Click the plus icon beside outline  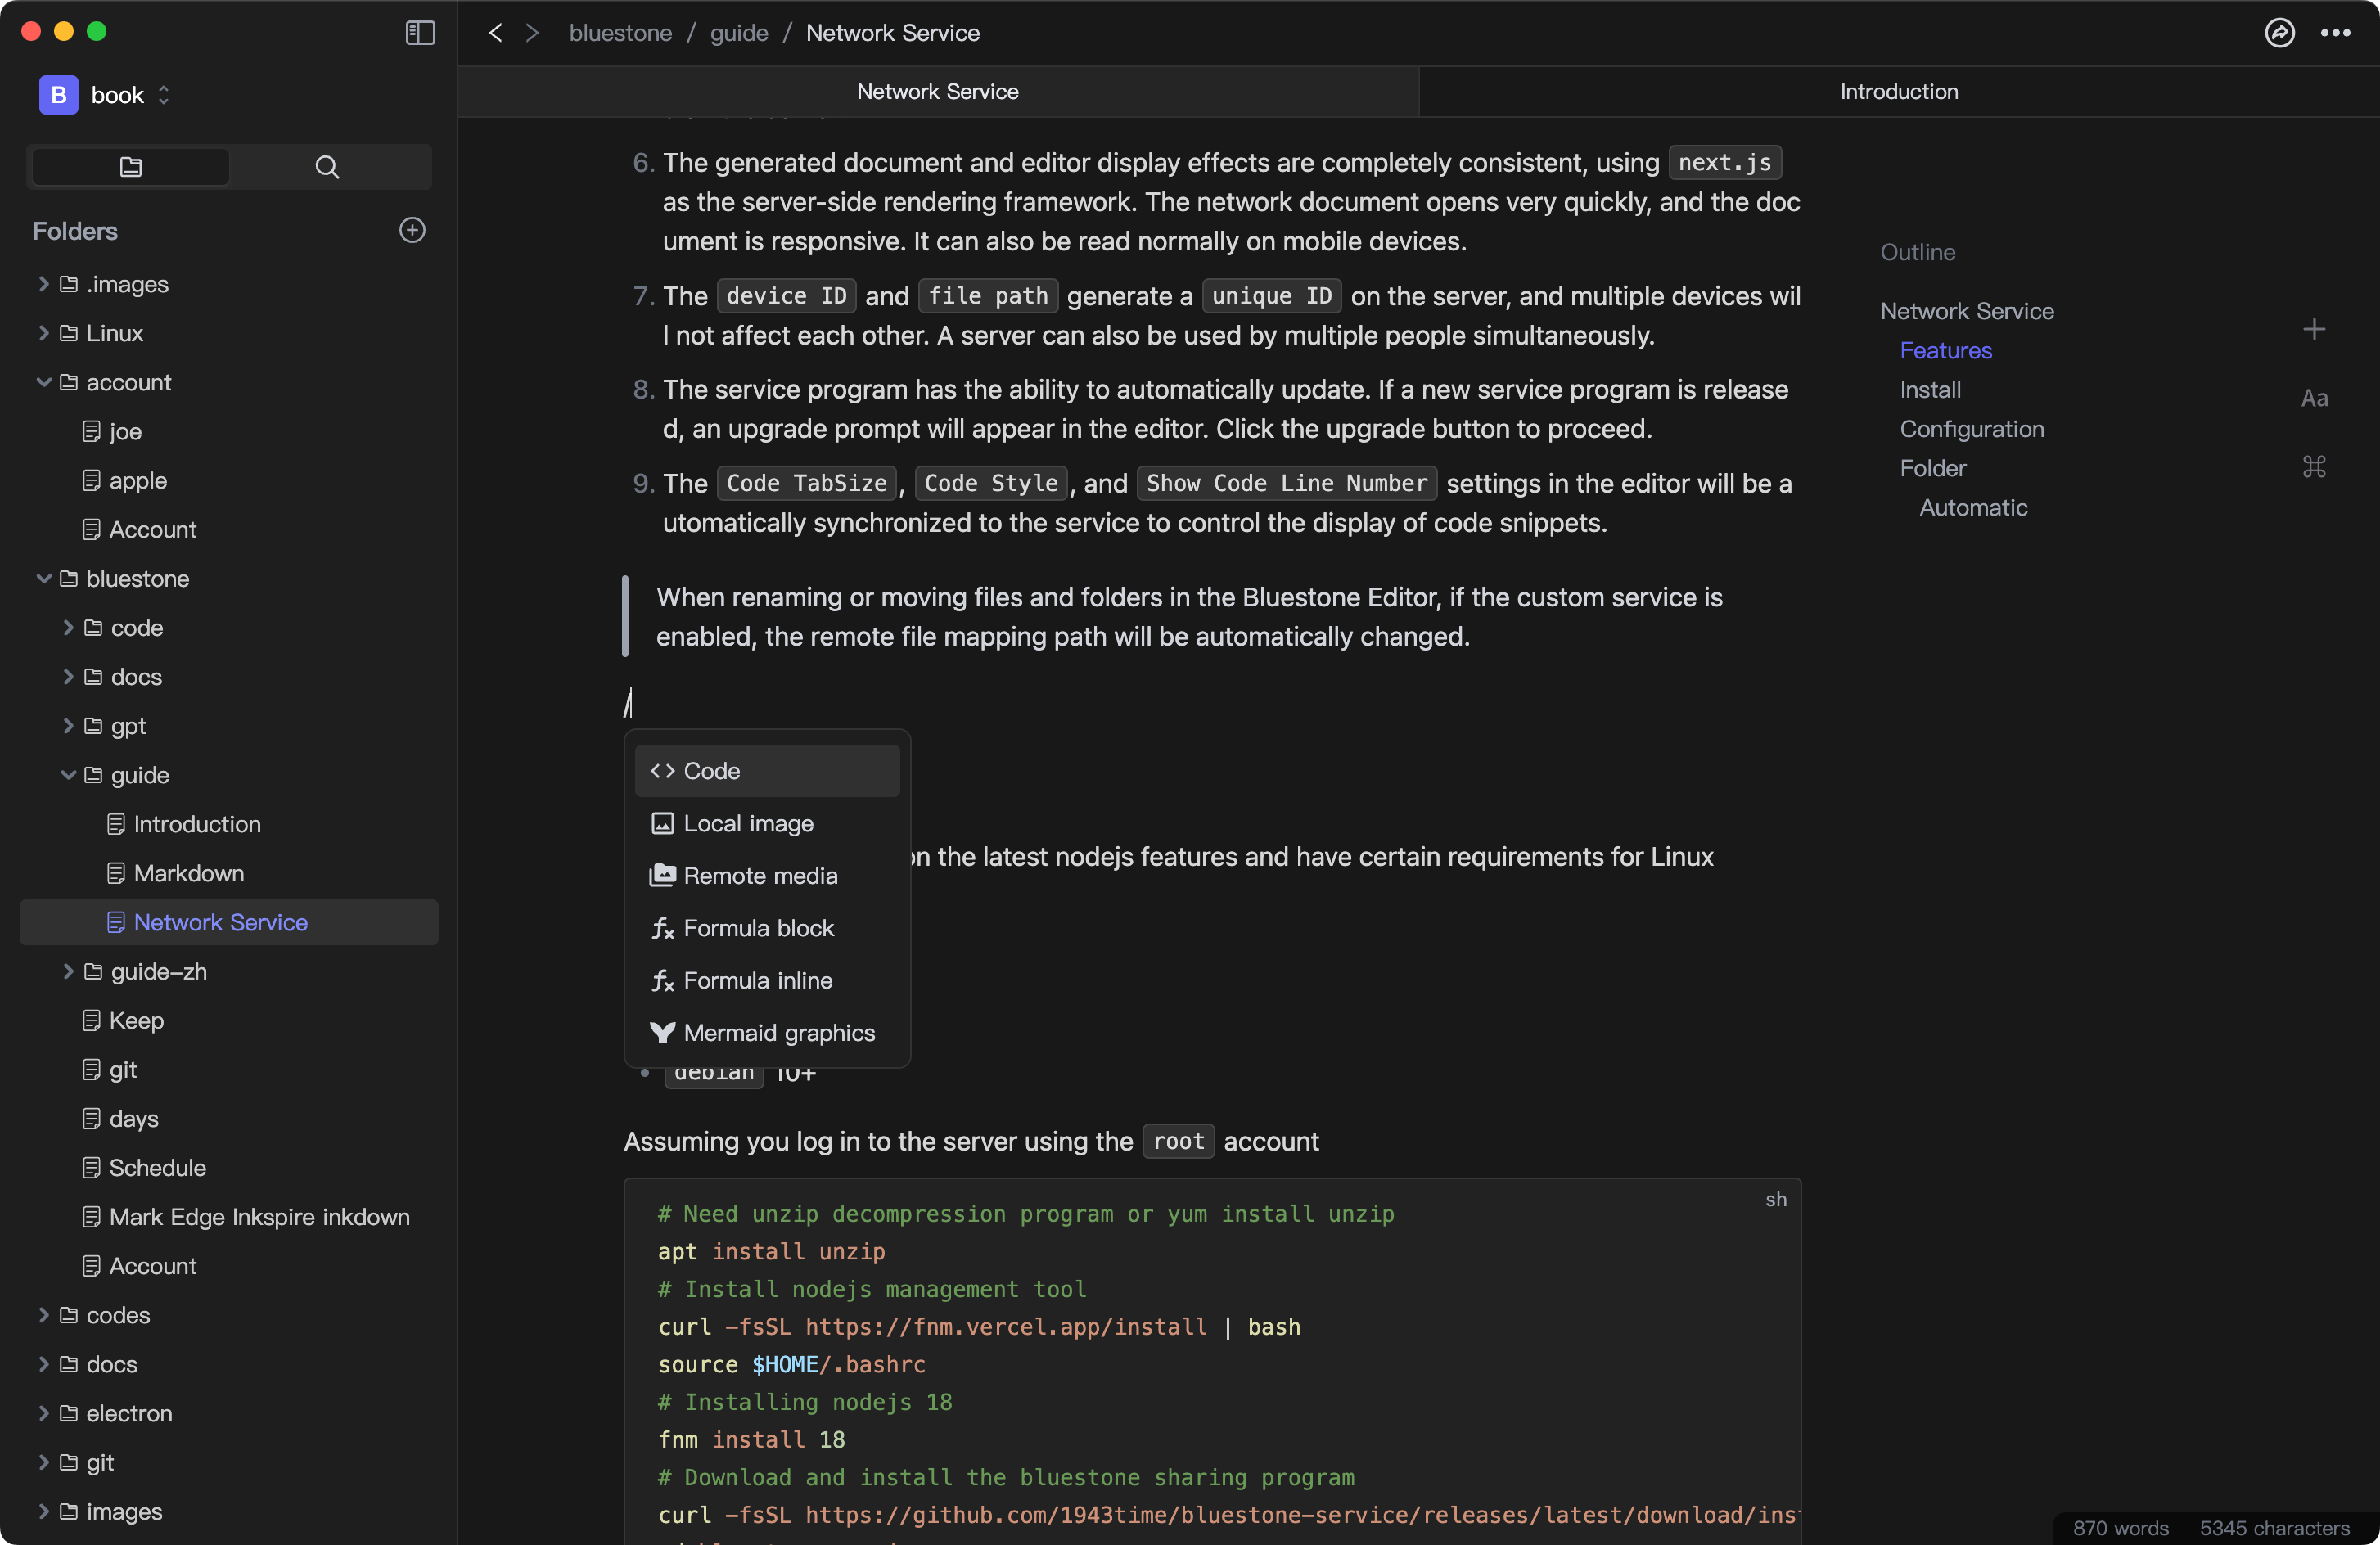(x=2314, y=329)
